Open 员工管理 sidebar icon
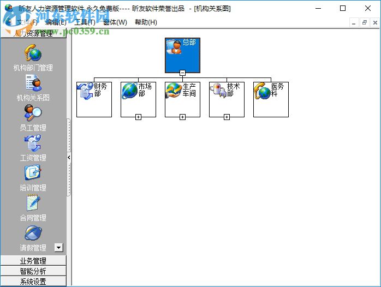 33,112
